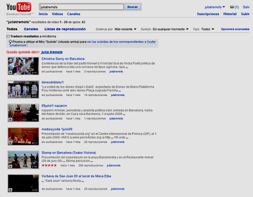Click '256 reproducciones' text on Stomp row

click(91, 165)
